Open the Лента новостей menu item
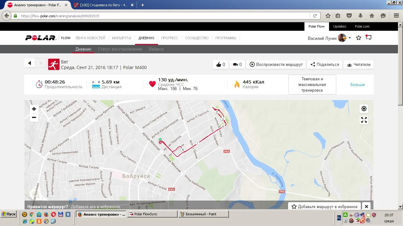Viewport: 403px width, 226px height. point(90,38)
